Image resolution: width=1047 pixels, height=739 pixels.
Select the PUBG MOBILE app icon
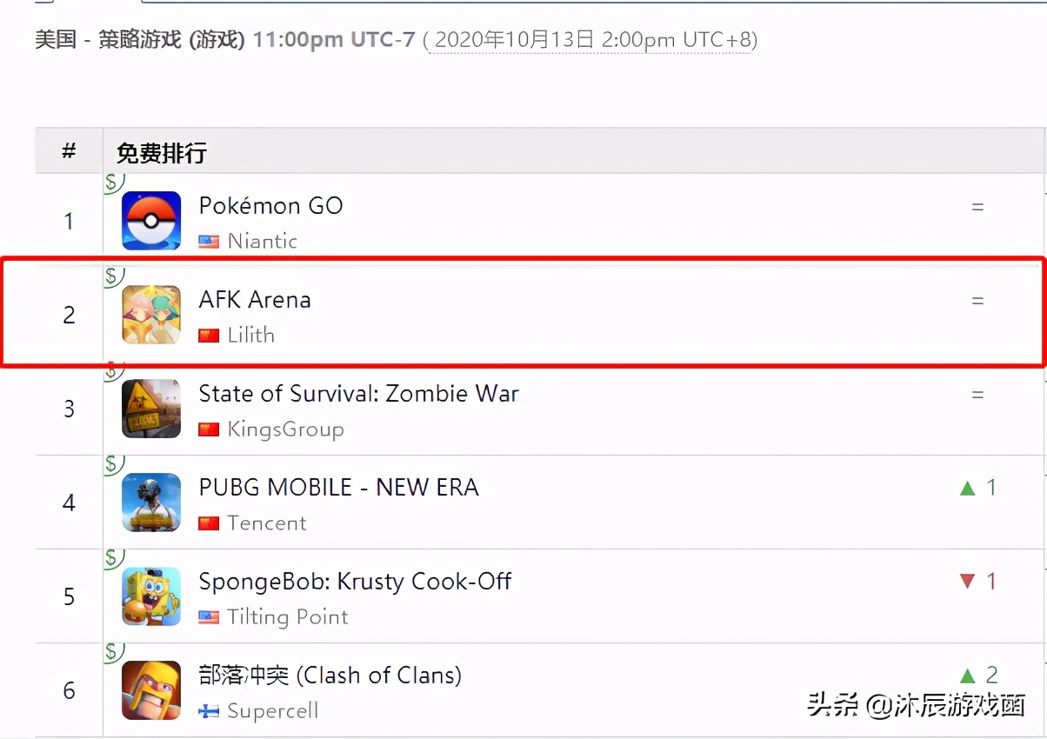click(151, 503)
